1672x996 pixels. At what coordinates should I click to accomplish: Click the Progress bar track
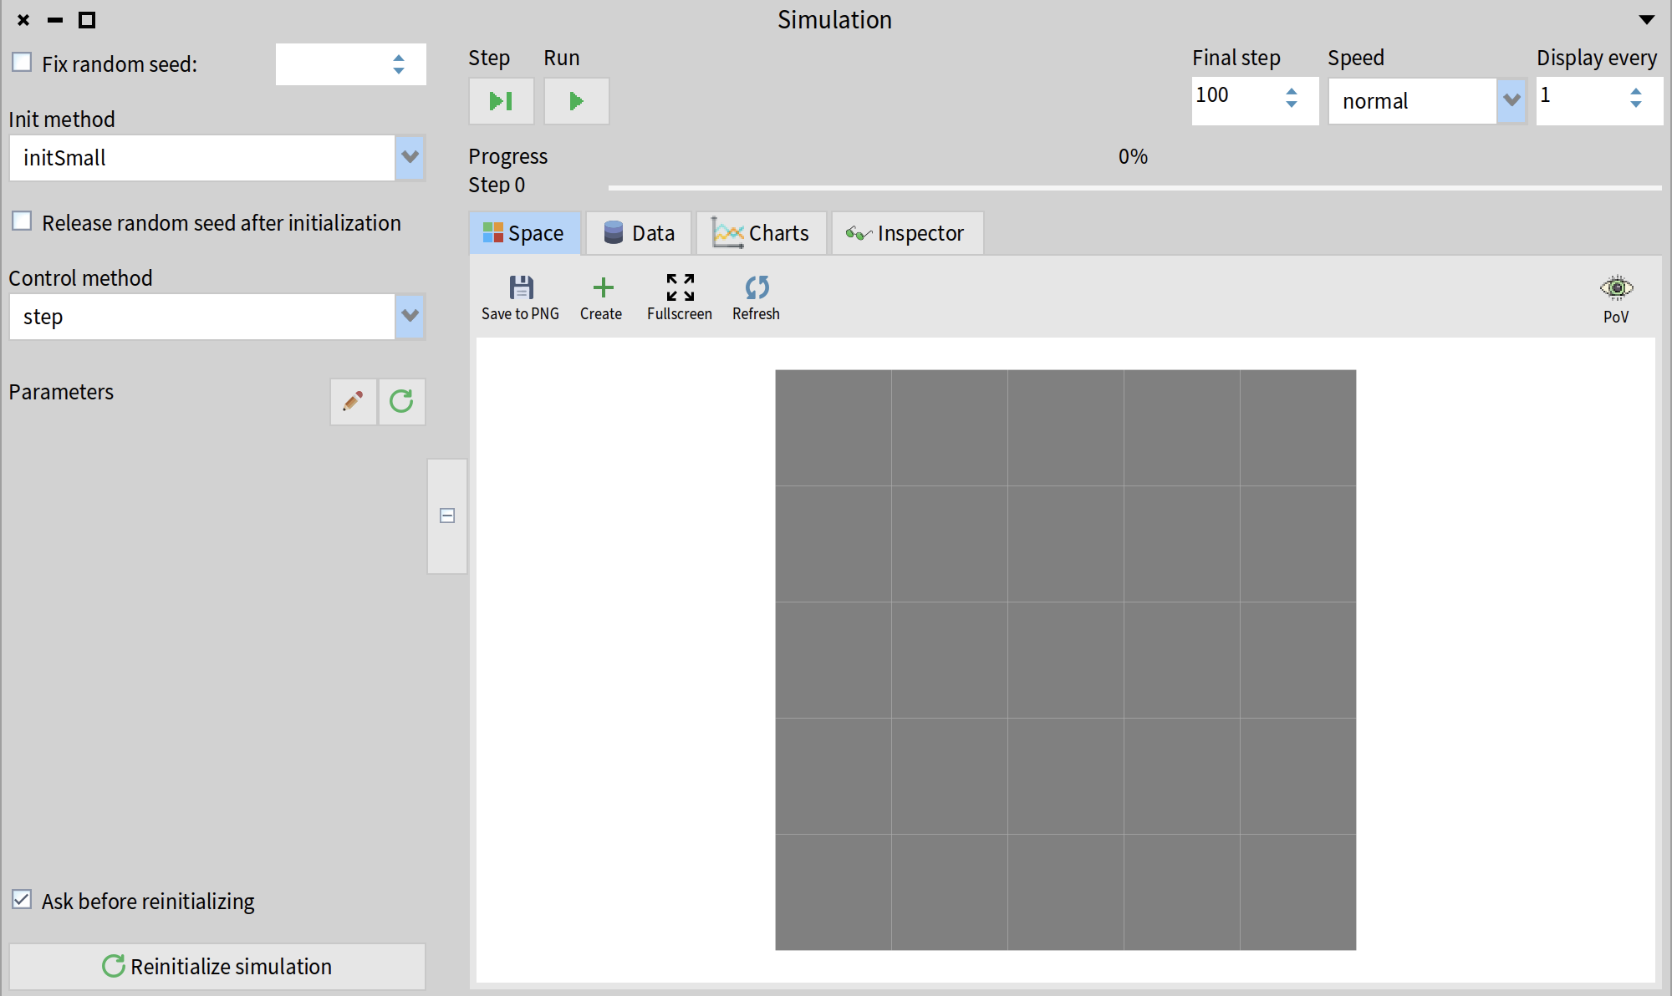1134,188
